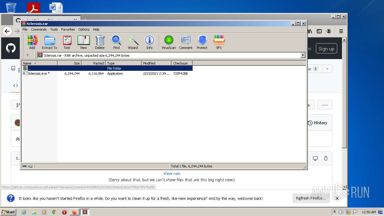Click the trash delete icon on GitHub file
The image size is (384, 216).
pos(326,158)
